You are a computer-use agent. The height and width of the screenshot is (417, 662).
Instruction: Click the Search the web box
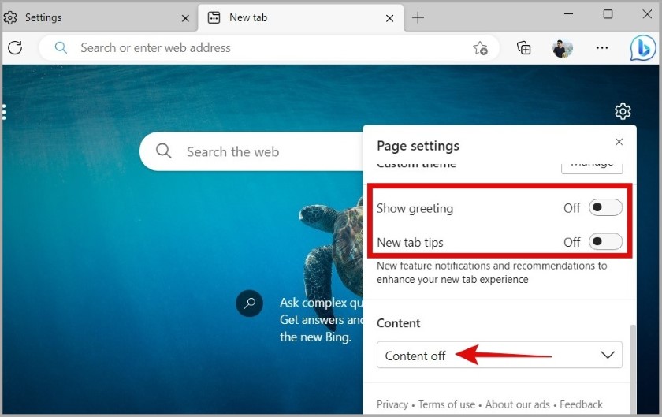click(x=251, y=151)
